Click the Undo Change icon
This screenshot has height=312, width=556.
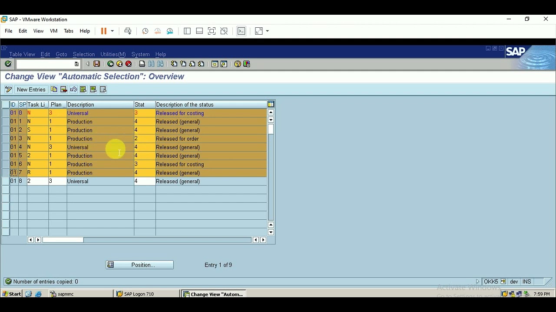[73, 90]
